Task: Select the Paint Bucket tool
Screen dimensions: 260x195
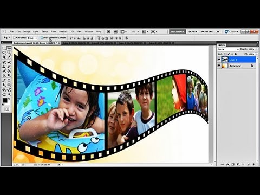Action: pyautogui.click(x=9, y=71)
